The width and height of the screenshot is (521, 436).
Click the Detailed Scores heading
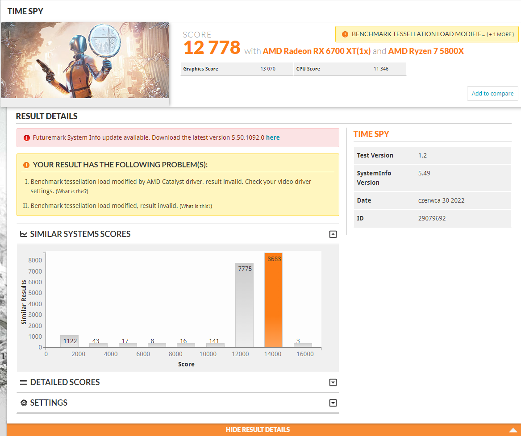coord(65,382)
